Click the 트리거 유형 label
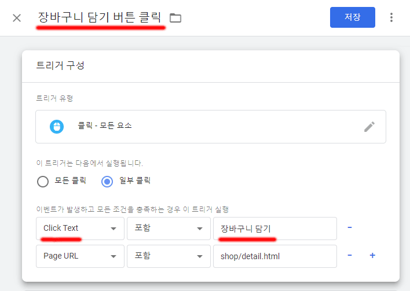The width and height of the screenshot is (410, 291). 54,98
